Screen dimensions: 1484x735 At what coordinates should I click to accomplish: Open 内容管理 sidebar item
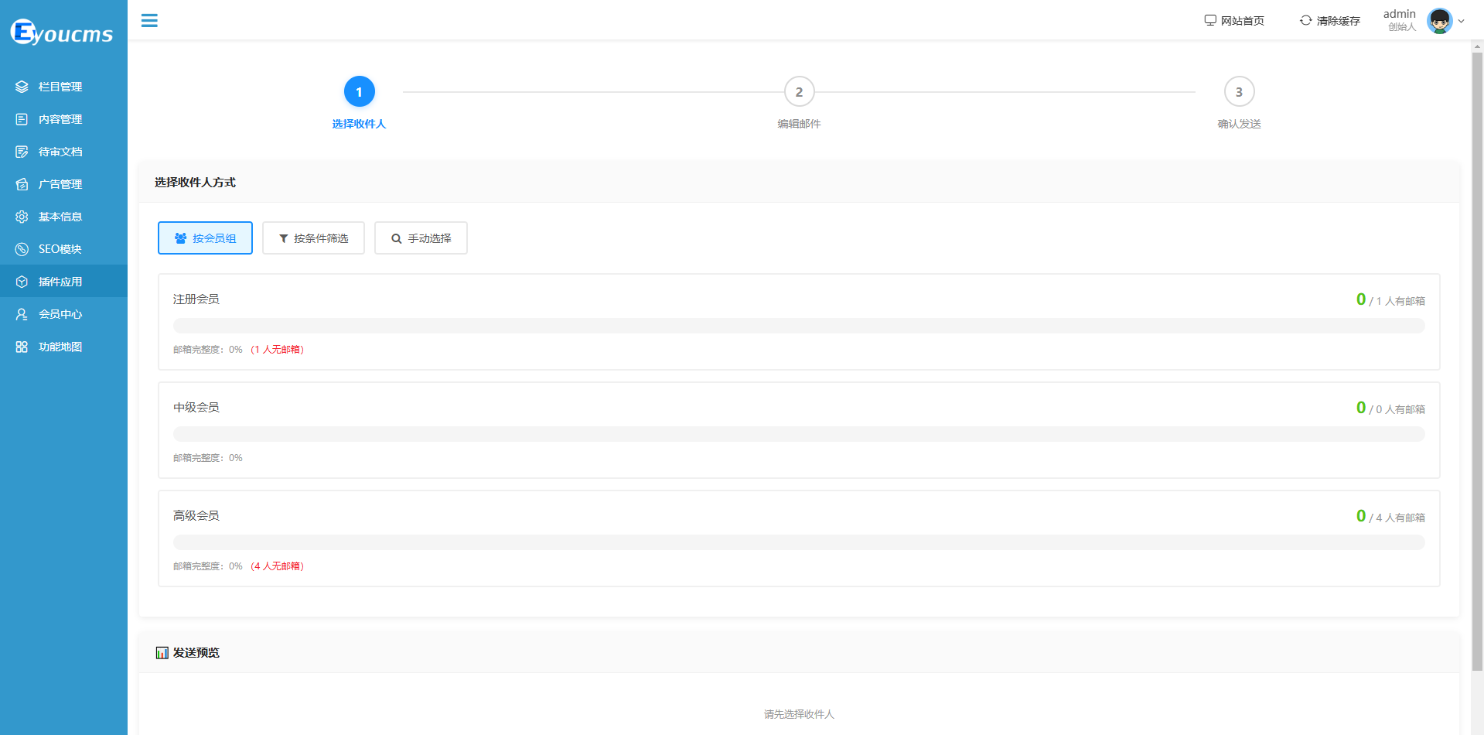[x=60, y=119]
